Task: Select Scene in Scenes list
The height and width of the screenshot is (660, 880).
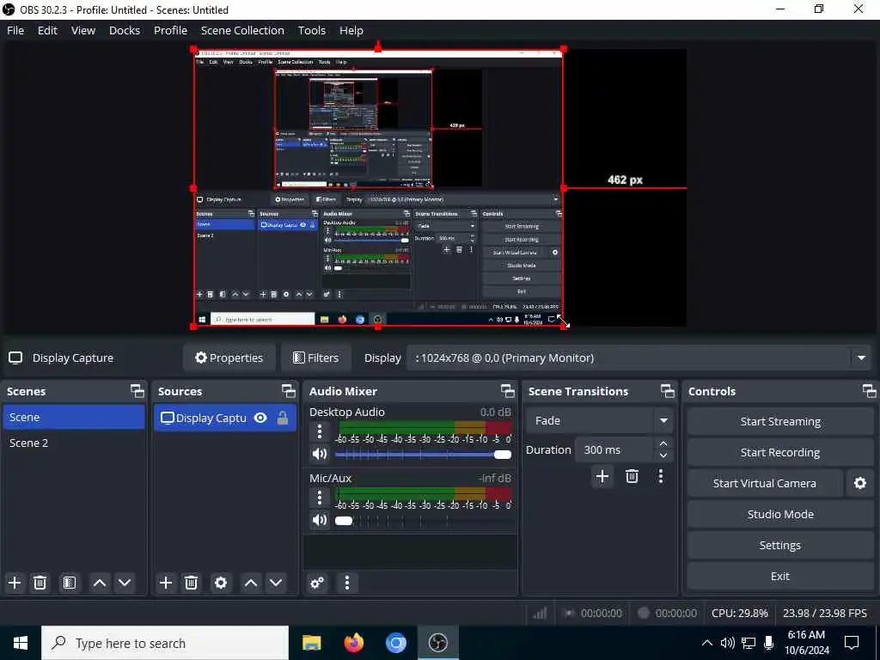Action: click(74, 417)
